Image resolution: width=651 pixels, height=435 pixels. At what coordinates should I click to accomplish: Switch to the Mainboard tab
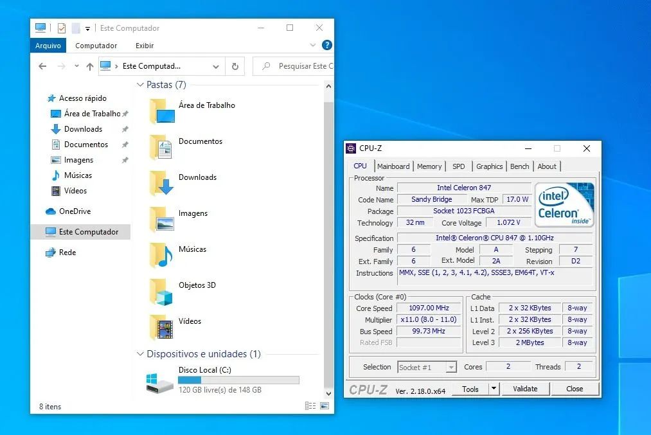[393, 166]
